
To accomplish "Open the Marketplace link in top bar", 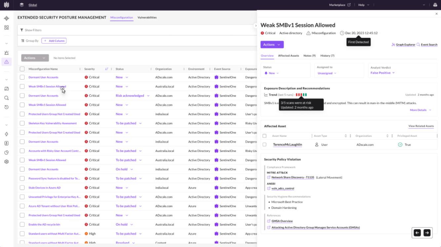I will (340, 5).
